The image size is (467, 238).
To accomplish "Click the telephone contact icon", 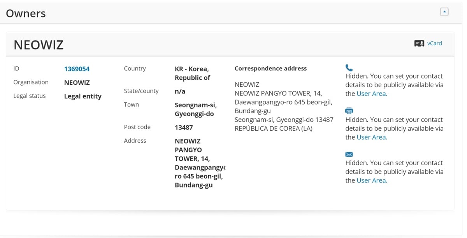I will (349, 68).
